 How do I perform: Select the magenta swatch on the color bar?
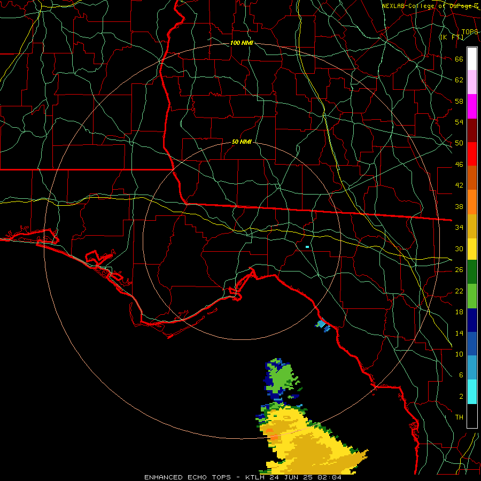[472, 106]
